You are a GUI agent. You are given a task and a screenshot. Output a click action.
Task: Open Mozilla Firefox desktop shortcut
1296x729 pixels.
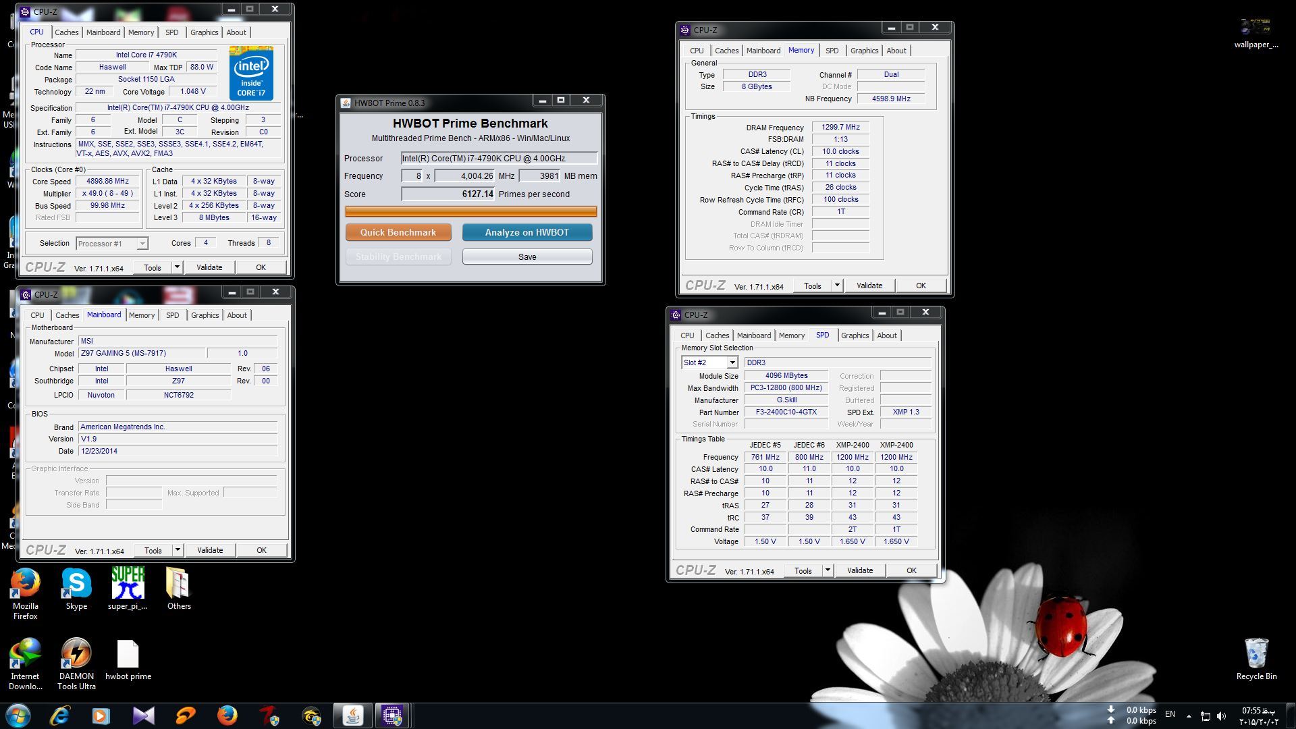[25, 593]
